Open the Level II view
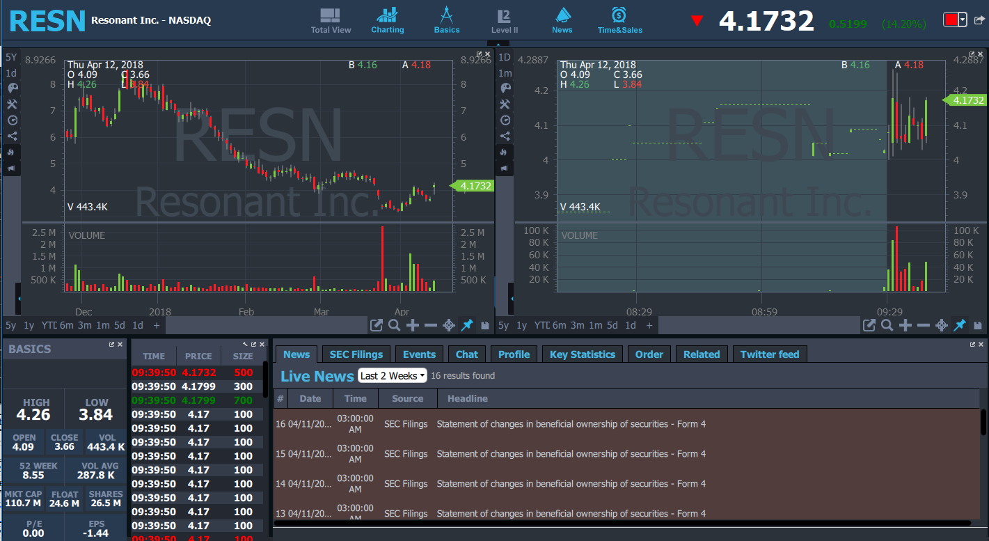This screenshot has height=541, width=989. pyautogui.click(x=505, y=20)
